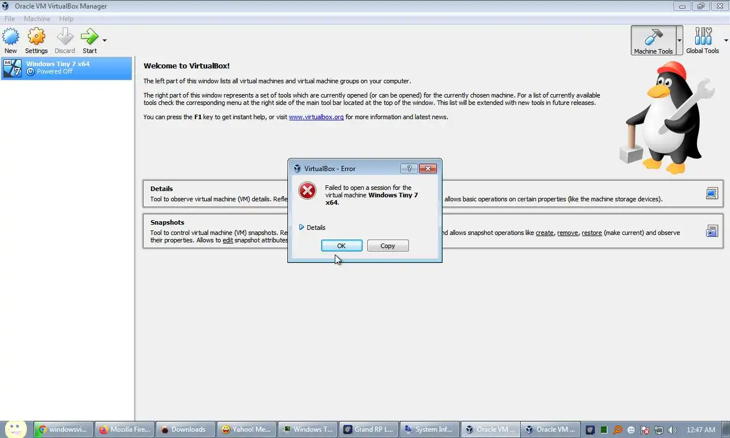Click OK in the error dialog
Image resolution: width=730 pixels, height=438 pixels.
click(342, 246)
